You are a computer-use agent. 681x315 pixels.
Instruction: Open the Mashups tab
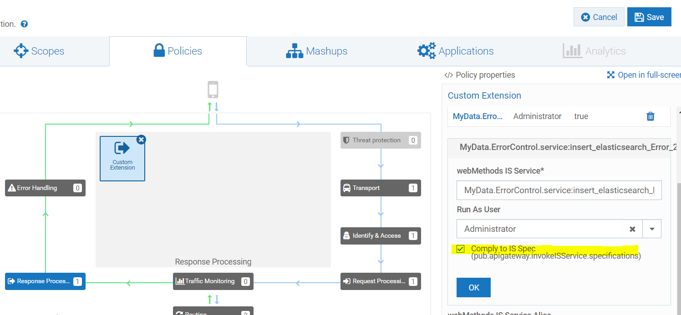[317, 51]
